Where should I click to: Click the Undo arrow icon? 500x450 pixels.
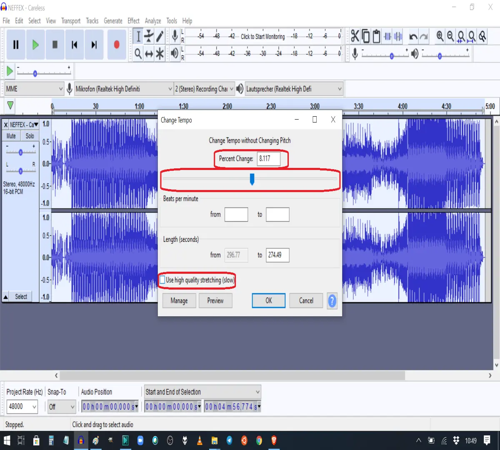413,37
